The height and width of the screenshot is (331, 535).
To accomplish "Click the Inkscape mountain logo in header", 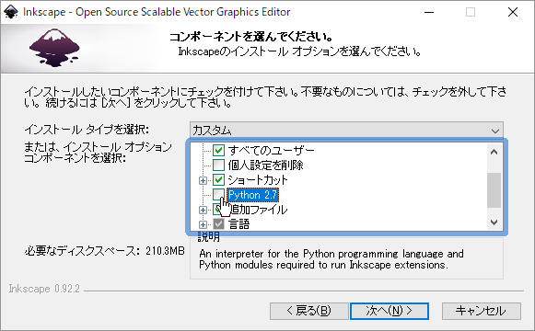I will (x=54, y=48).
